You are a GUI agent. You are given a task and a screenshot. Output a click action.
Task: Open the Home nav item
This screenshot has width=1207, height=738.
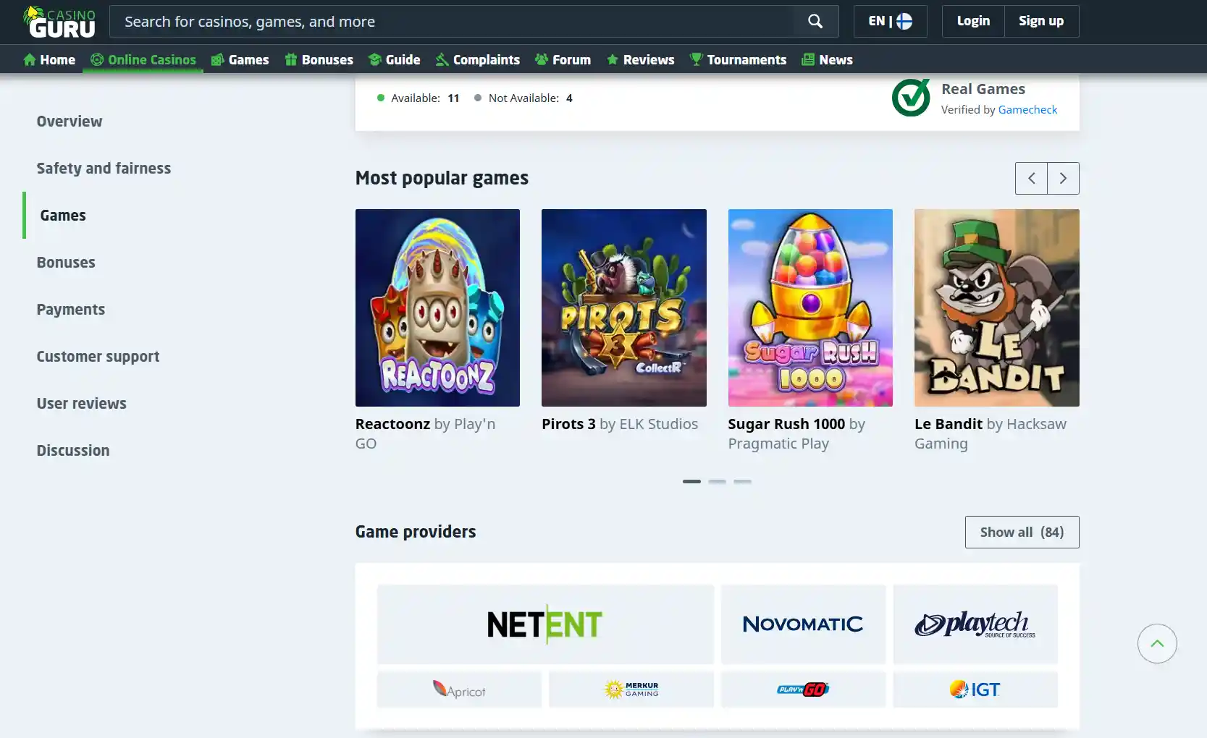49,59
